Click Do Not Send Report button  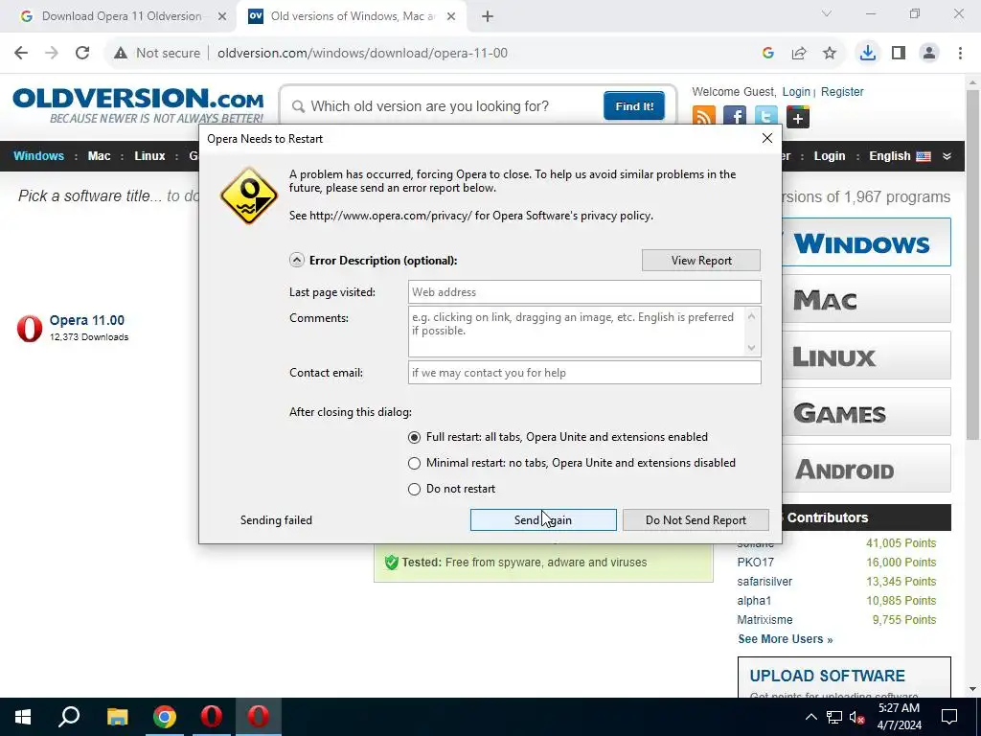click(x=696, y=520)
